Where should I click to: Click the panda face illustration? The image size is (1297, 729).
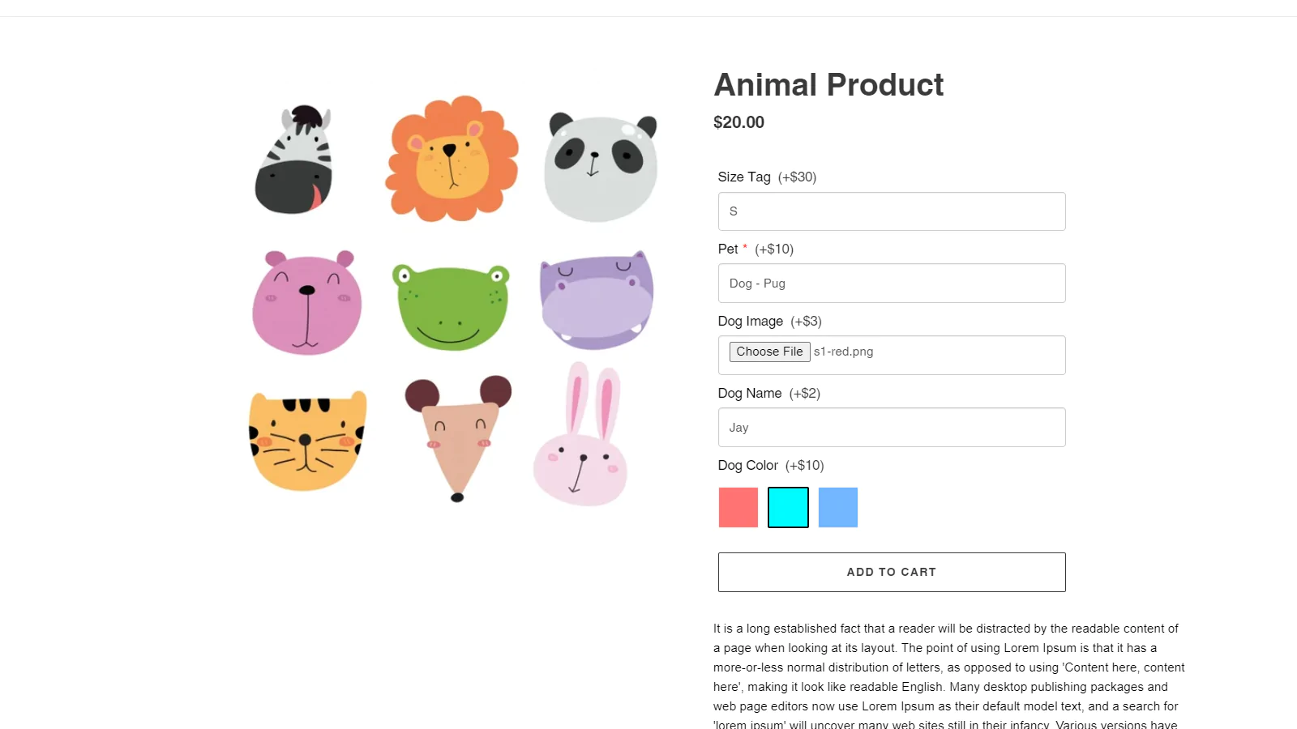coord(601,168)
